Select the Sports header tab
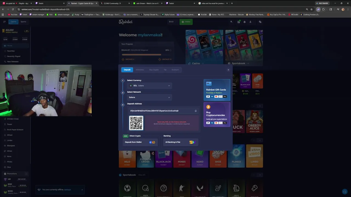This screenshot has width=351, height=197. [x=23, y=22]
